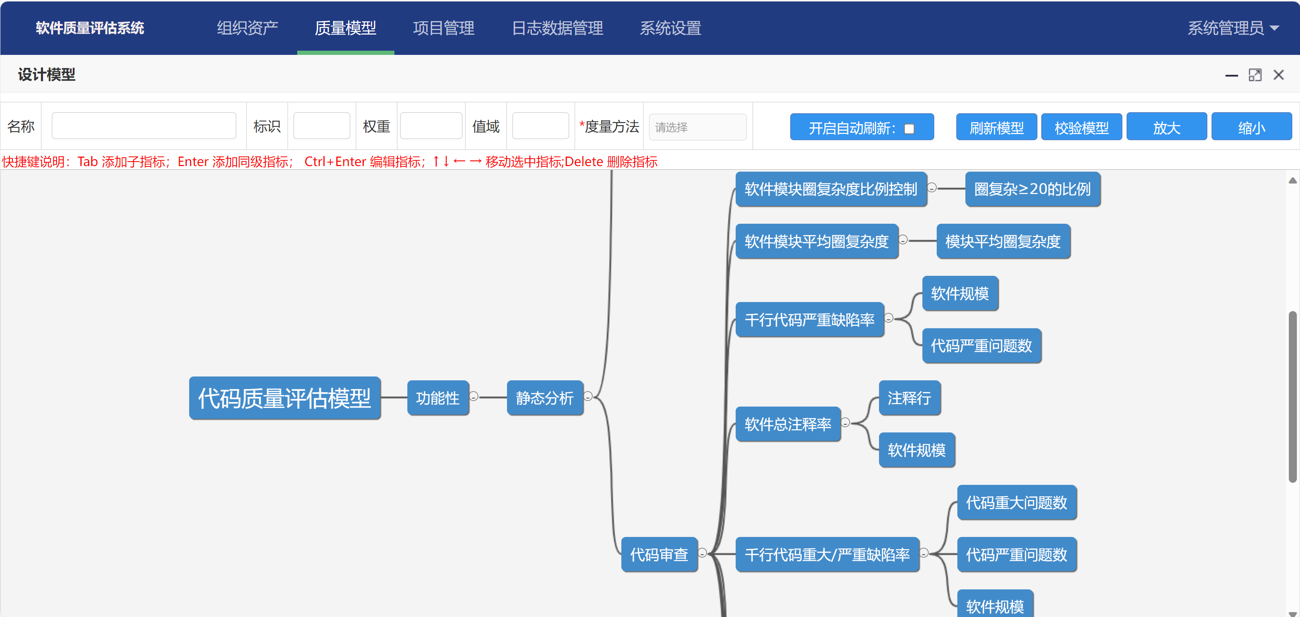Select the 代码质量评估模型 root node

pos(285,398)
